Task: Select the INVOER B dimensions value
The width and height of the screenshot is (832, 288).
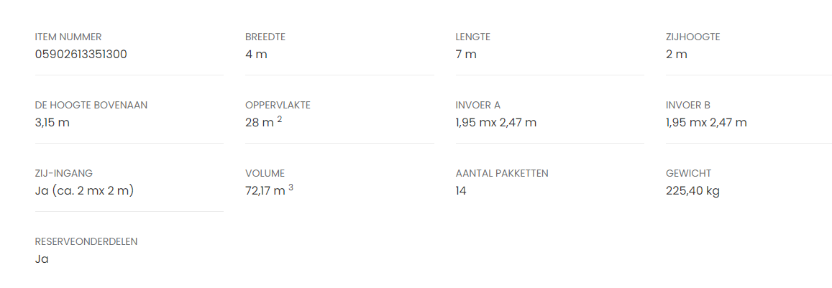Action: (x=706, y=123)
